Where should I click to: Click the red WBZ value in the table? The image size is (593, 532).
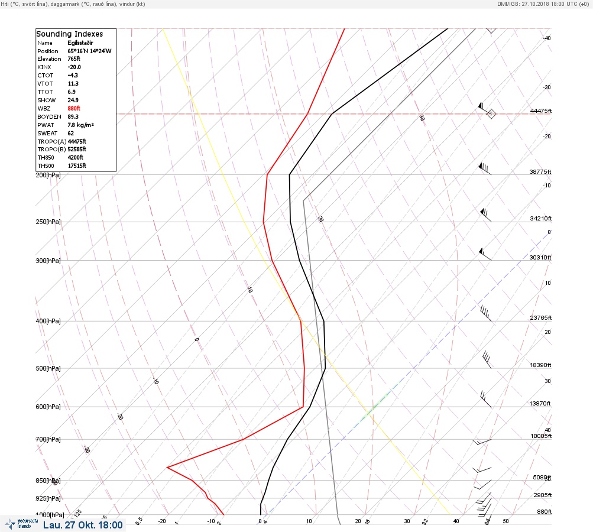point(74,109)
